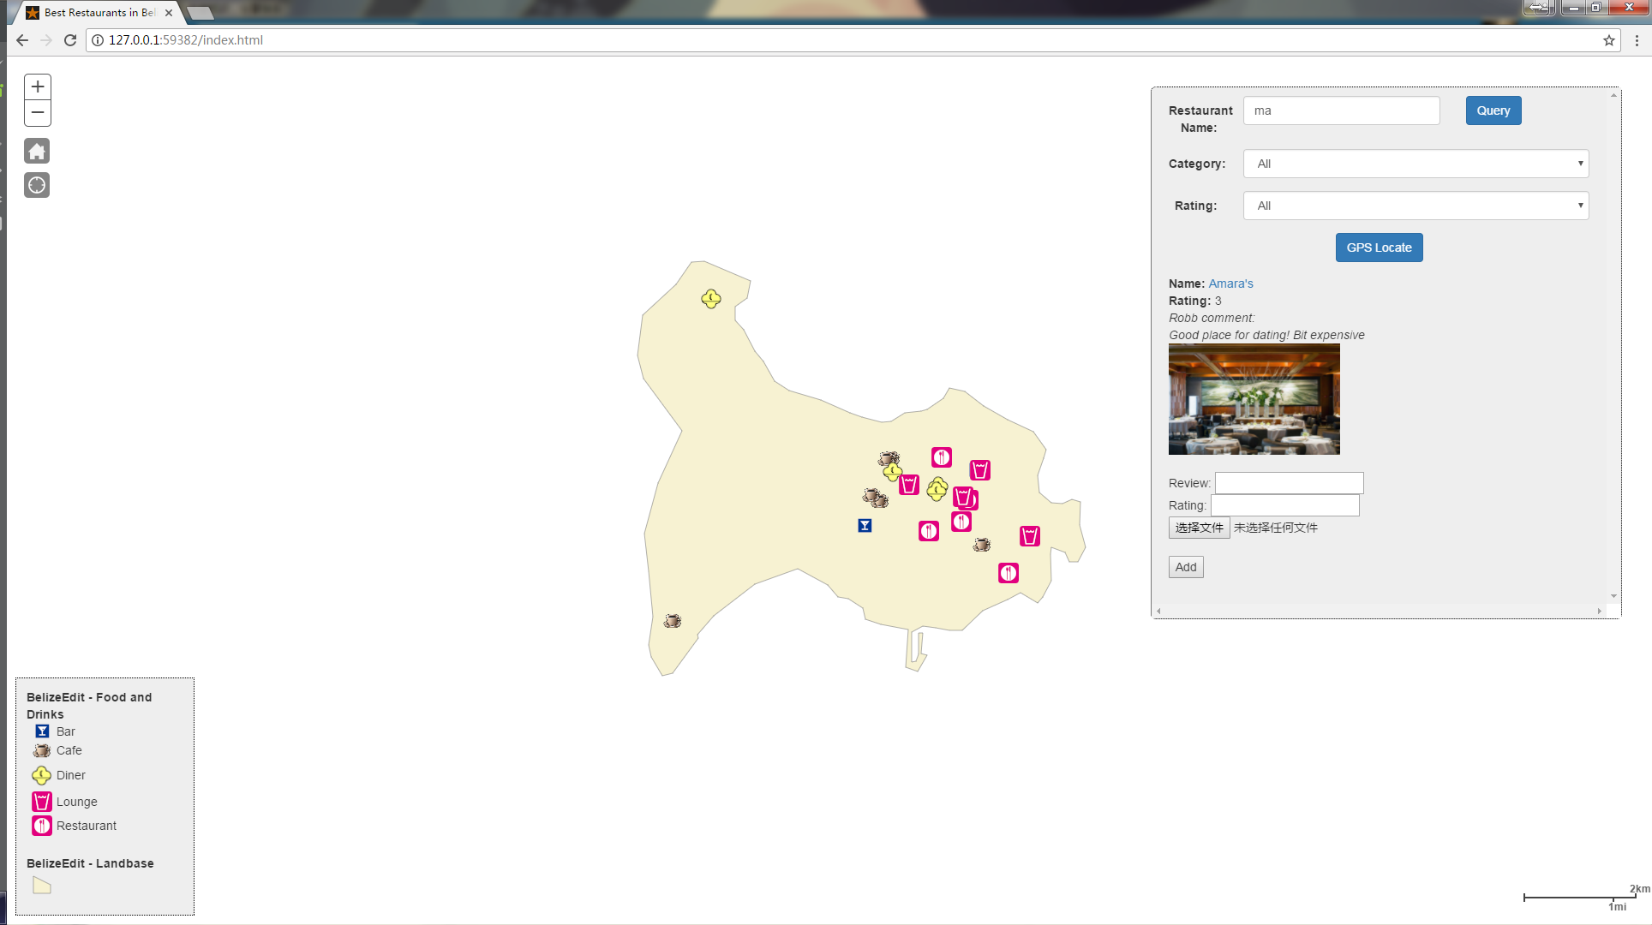Select the southernmost Restaurant marker

1009,573
